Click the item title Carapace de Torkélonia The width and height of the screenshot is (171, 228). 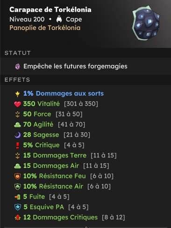[x=50, y=10]
